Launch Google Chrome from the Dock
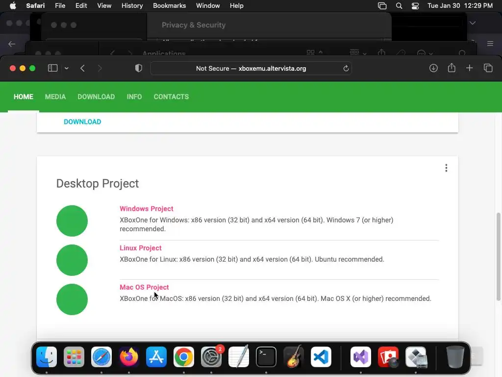The image size is (502, 377). [184, 357]
